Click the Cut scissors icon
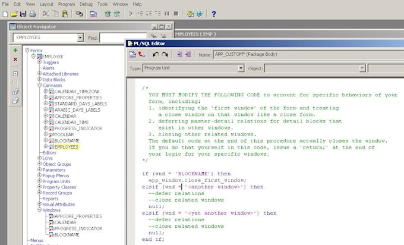 pos(46,14)
